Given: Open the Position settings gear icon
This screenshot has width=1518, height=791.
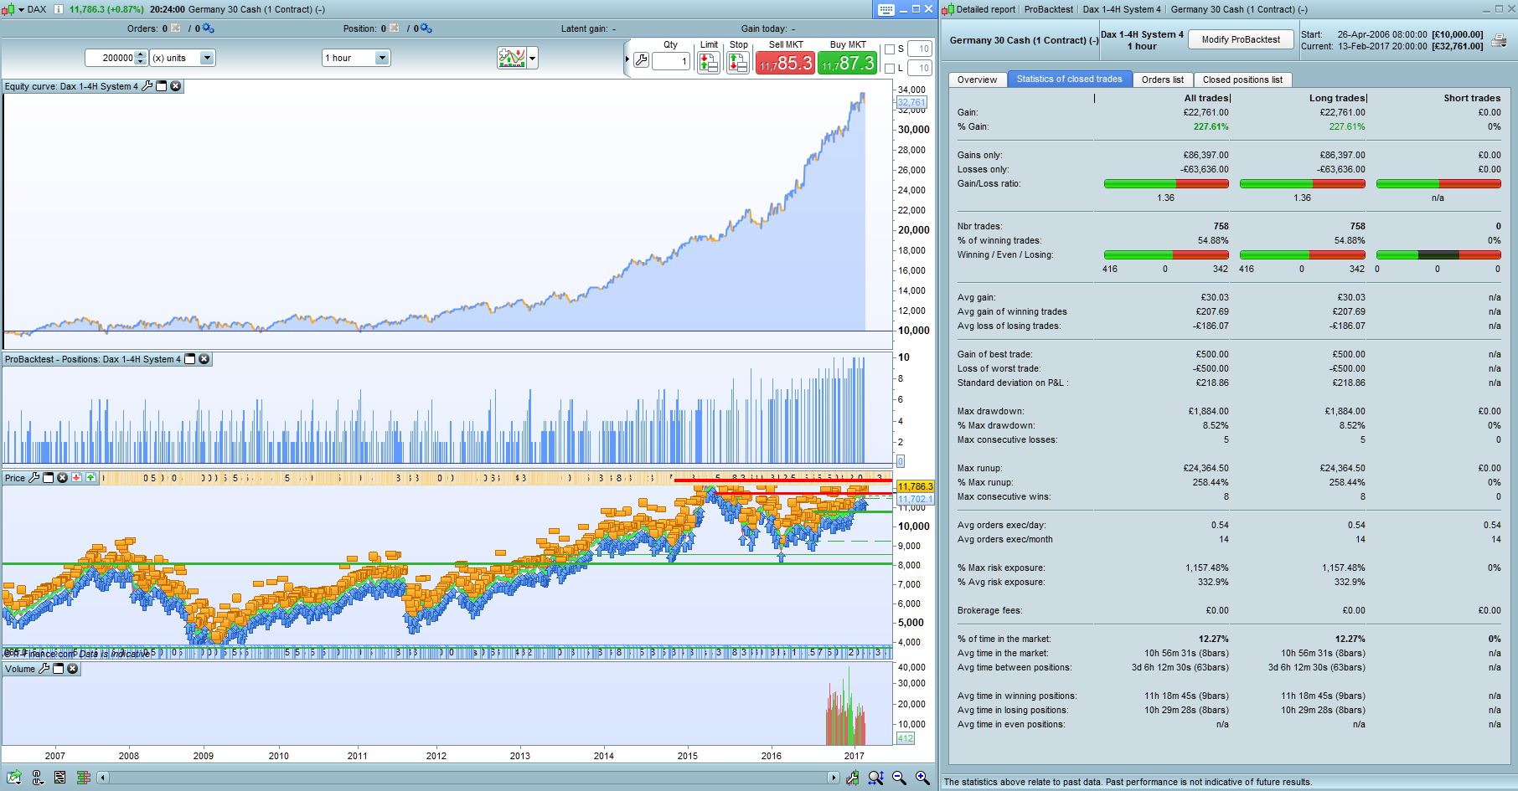Looking at the screenshot, I should click(x=426, y=28).
